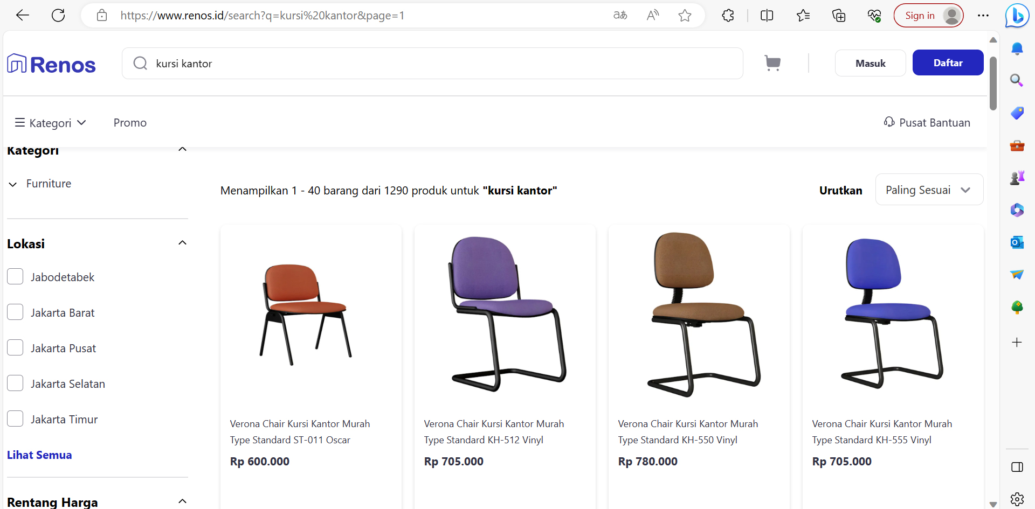Open the Bing Copilot sidebar icon

[1017, 16]
